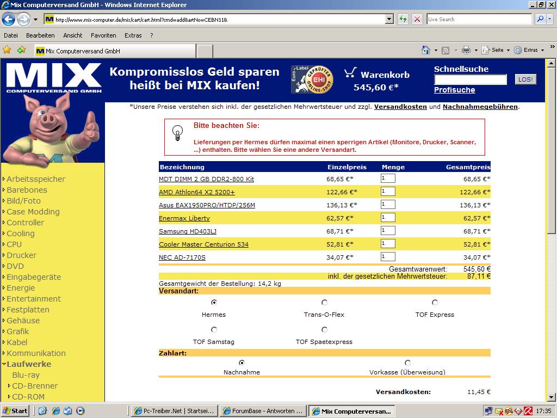
Task: Select Trans-O-Flex shipping option
Action: coord(324,302)
